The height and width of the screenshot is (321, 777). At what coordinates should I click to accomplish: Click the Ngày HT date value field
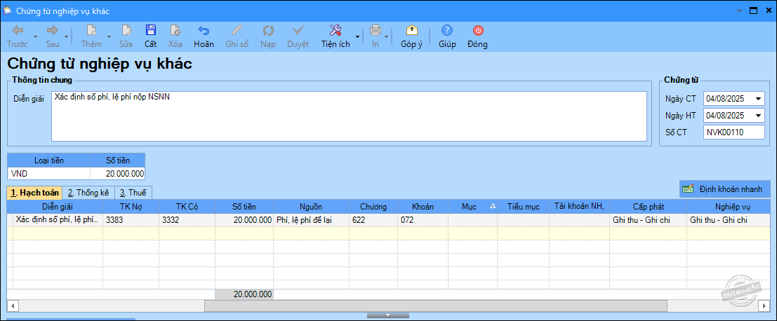[x=728, y=116]
